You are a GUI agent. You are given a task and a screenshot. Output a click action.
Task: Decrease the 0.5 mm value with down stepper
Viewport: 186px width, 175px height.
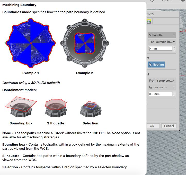[x=174, y=95]
